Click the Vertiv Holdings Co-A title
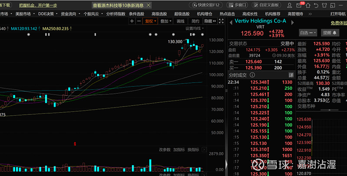Screen dimensions: 347x176 [261, 21]
